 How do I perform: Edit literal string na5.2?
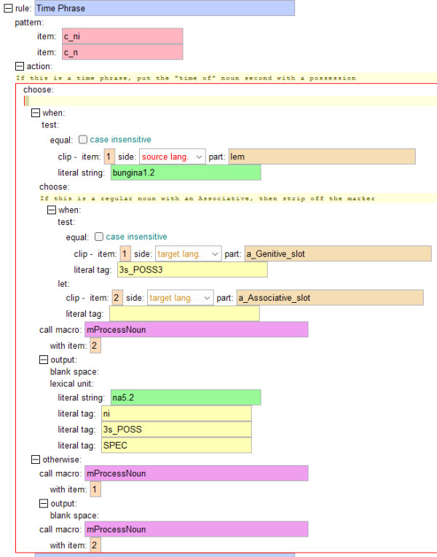(186, 398)
